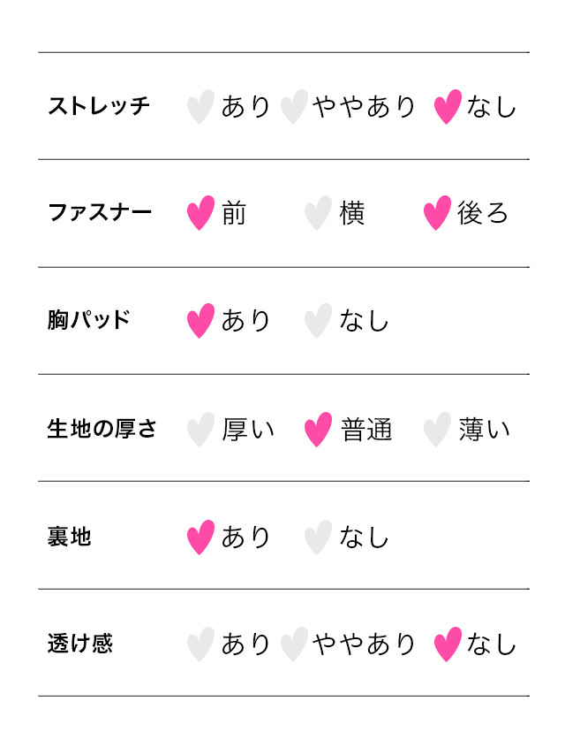Screen dimensions: 565x755
Task: Click the grey heart beside ファスナー 横
Action: (x=318, y=213)
